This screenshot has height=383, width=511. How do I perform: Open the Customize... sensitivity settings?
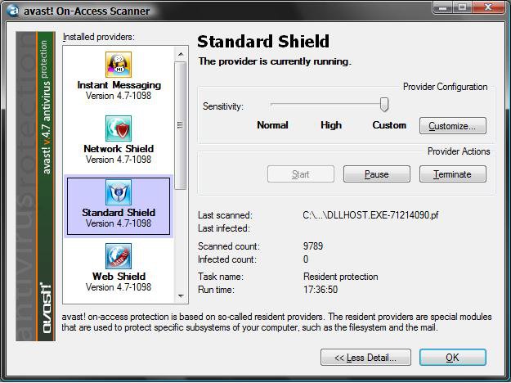453,126
